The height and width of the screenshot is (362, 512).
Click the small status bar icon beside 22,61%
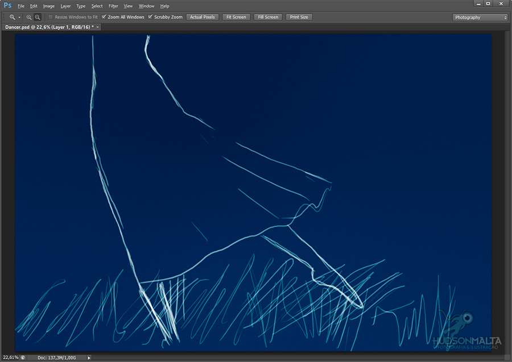23,357
